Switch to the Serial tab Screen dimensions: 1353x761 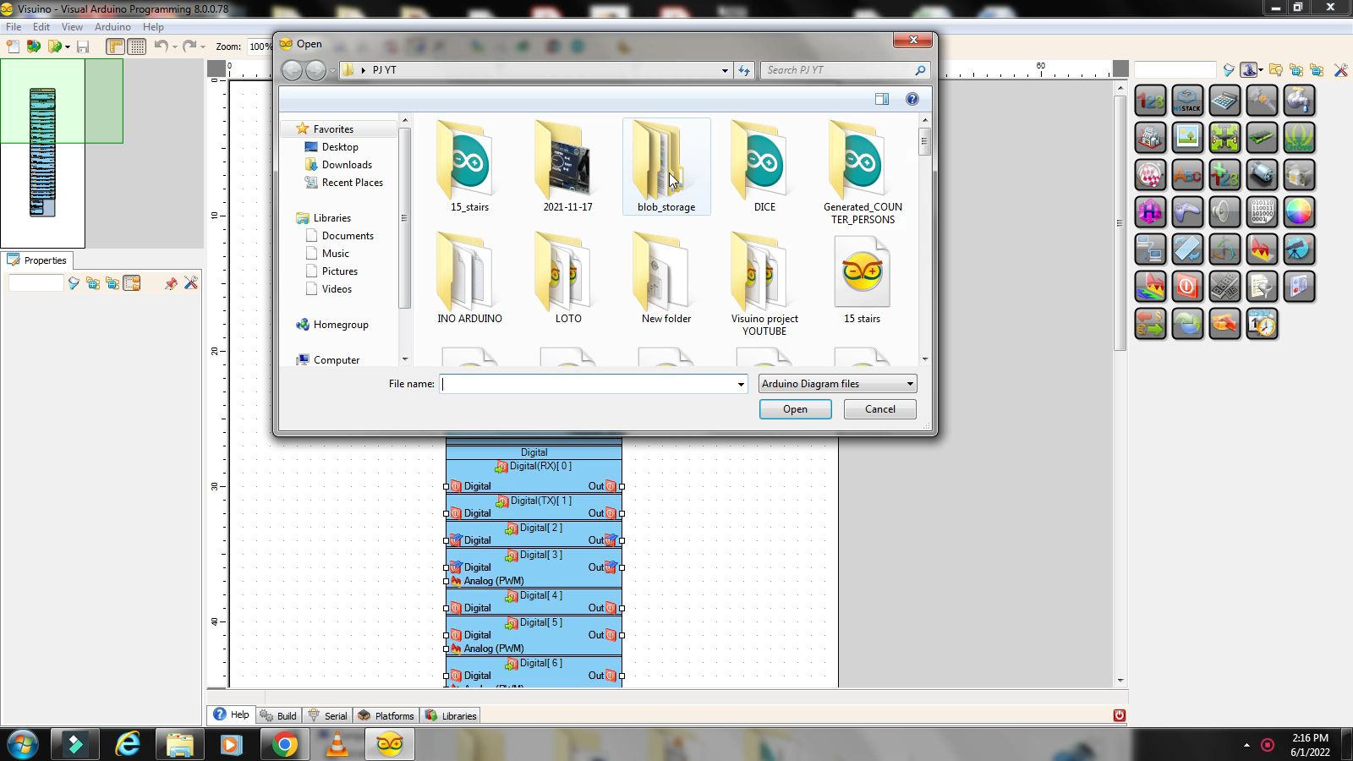(327, 715)
